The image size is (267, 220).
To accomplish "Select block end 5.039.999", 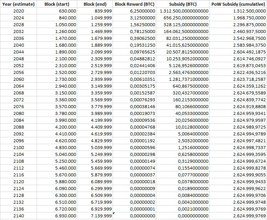I will tap(95, 148).
